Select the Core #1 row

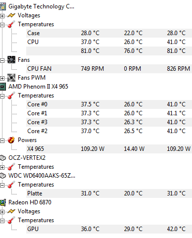tap(109, 113)
